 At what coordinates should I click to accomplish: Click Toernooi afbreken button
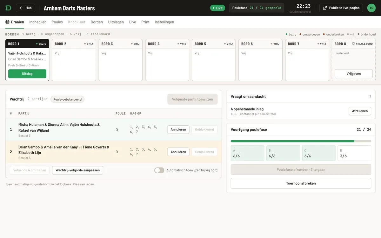301,183
